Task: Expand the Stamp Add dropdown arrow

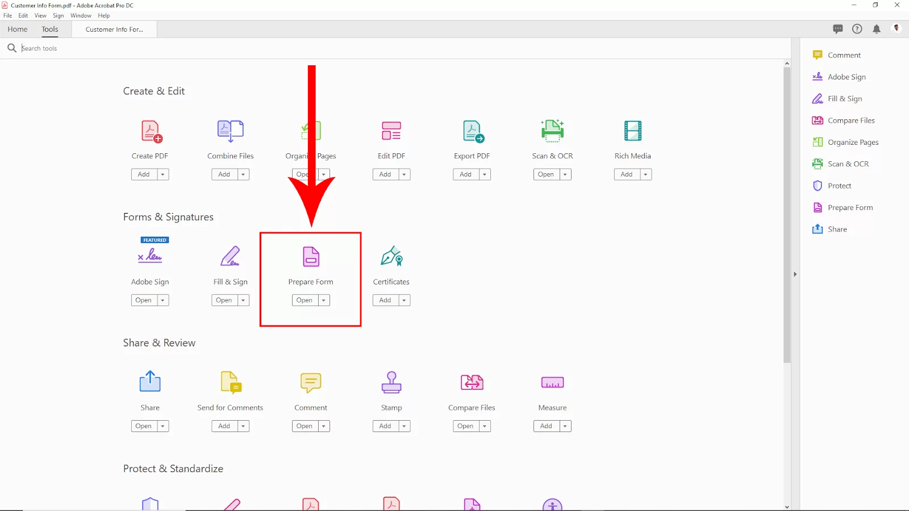Action: click(x=405, y=426)
